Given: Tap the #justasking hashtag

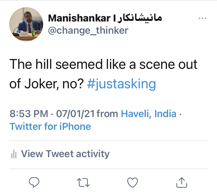Looking at the screenshot, I should [x=122, y=84].
